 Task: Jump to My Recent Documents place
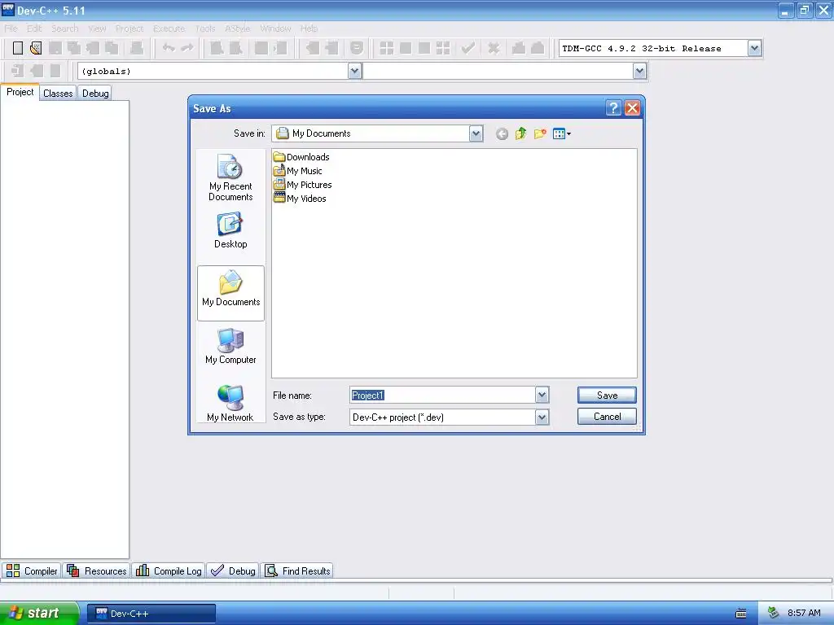click(x=230, y=177)
